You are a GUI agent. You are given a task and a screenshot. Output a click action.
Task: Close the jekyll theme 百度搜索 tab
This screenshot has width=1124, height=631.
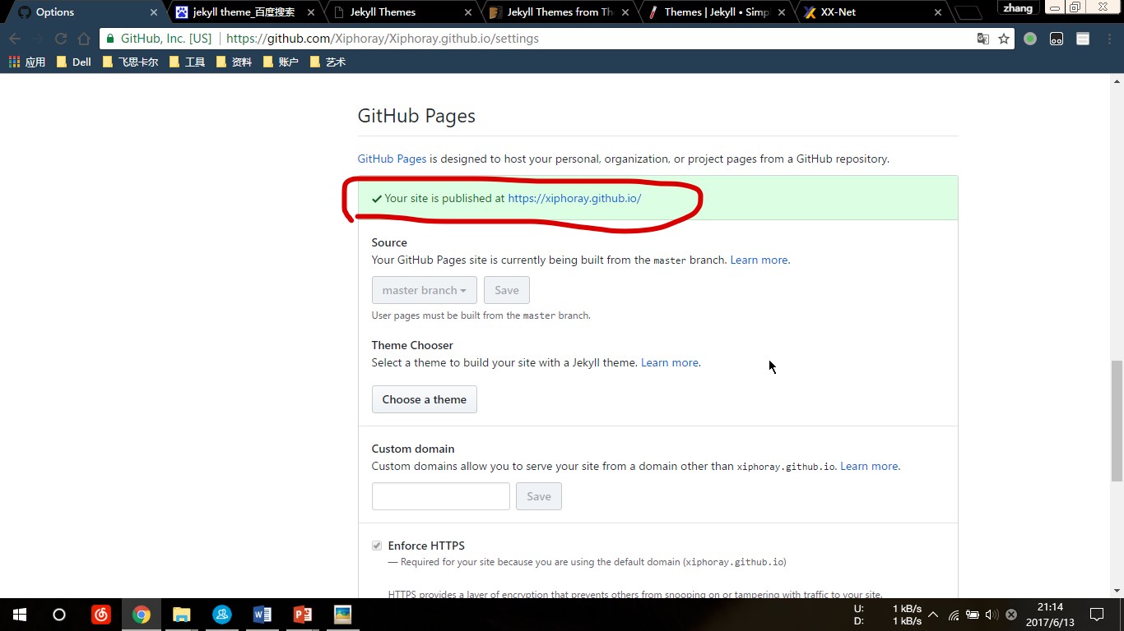coord(310,12)
